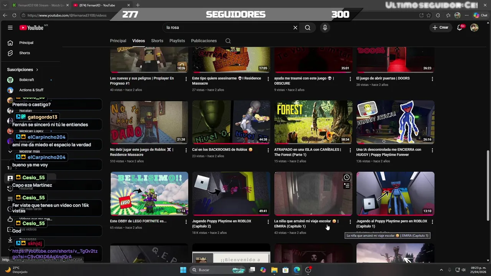Open the browser tab actions menu
Image resolution: width=491 pixels, height=276 pixels.
(5, 5)
